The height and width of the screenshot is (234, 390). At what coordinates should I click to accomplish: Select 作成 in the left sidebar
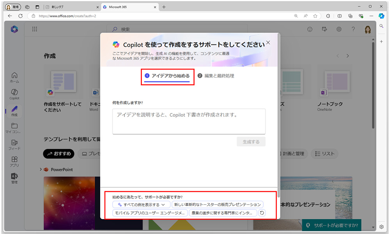click(14, 111)
